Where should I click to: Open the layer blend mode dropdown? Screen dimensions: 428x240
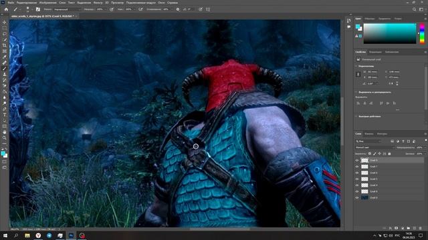point(375,147)
